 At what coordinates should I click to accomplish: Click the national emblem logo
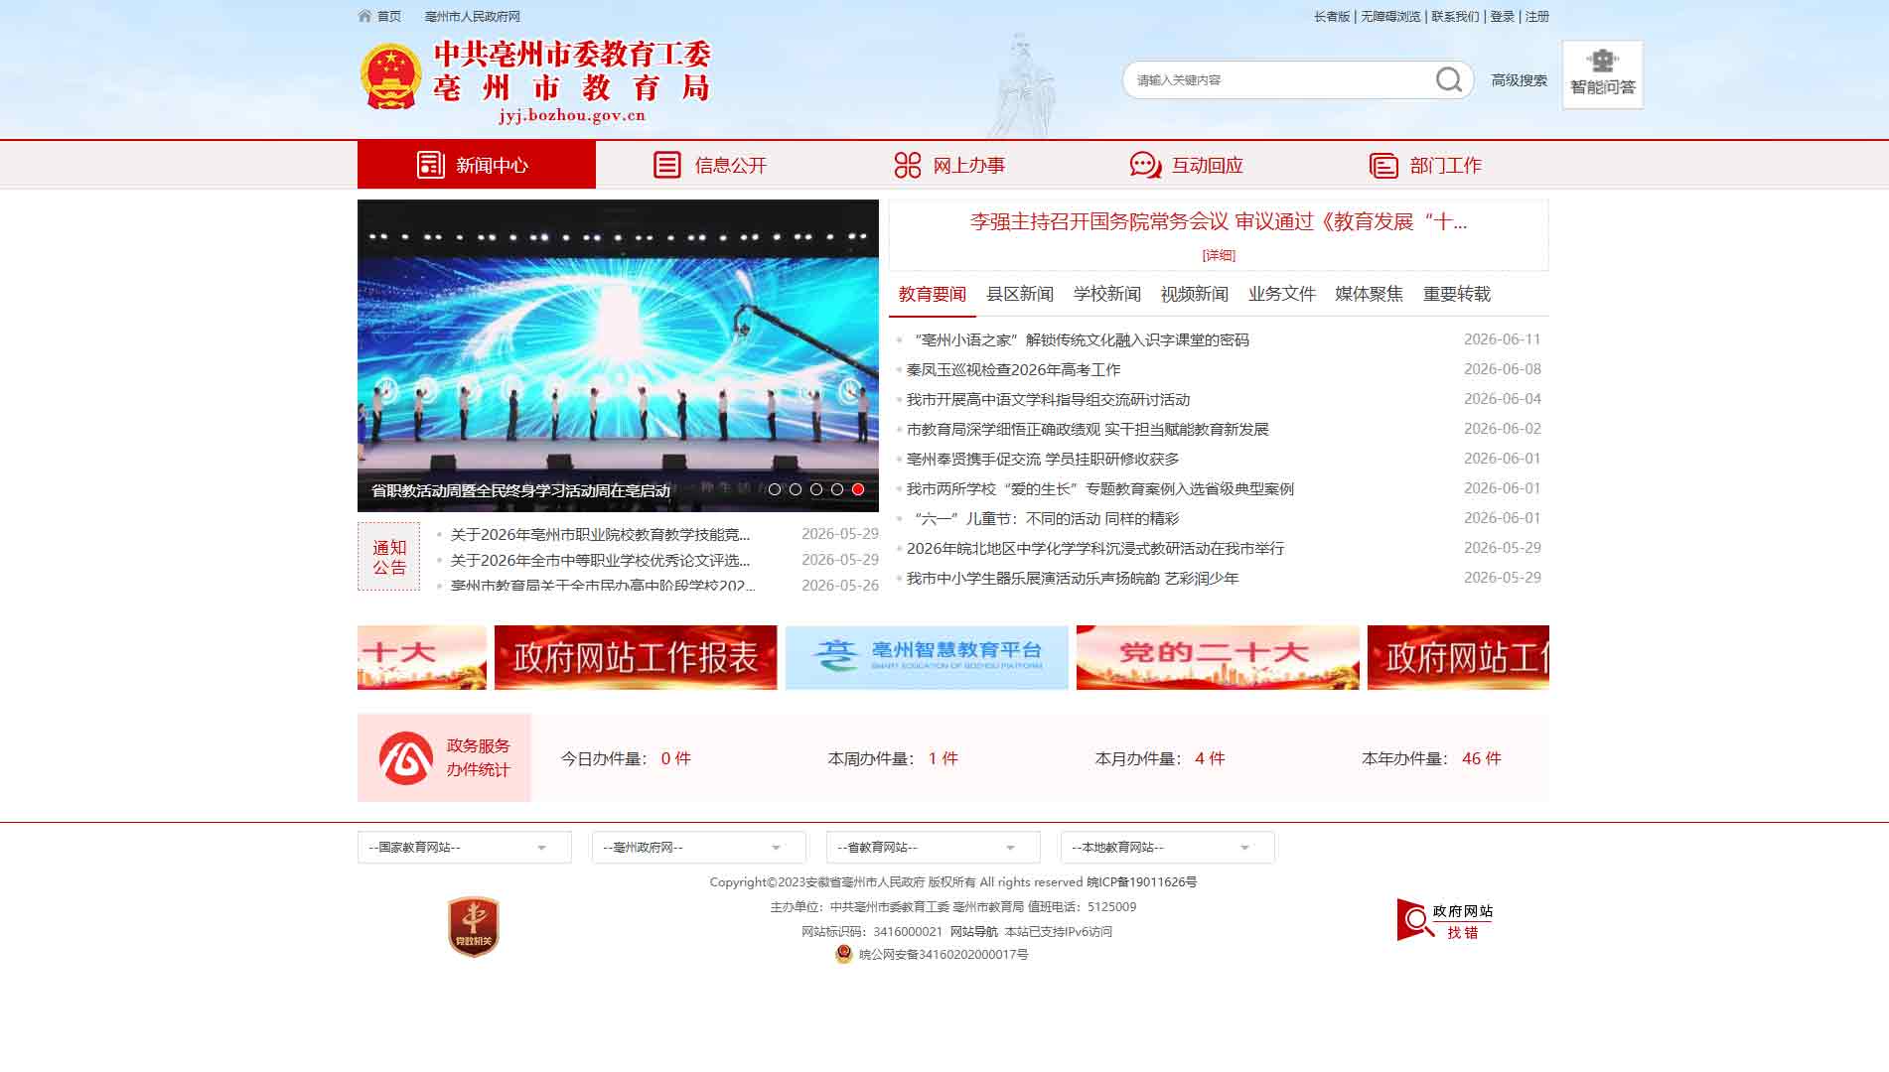click(391, 76)
